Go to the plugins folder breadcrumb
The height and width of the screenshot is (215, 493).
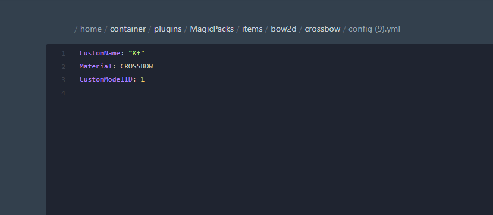(x=168, y=29)
